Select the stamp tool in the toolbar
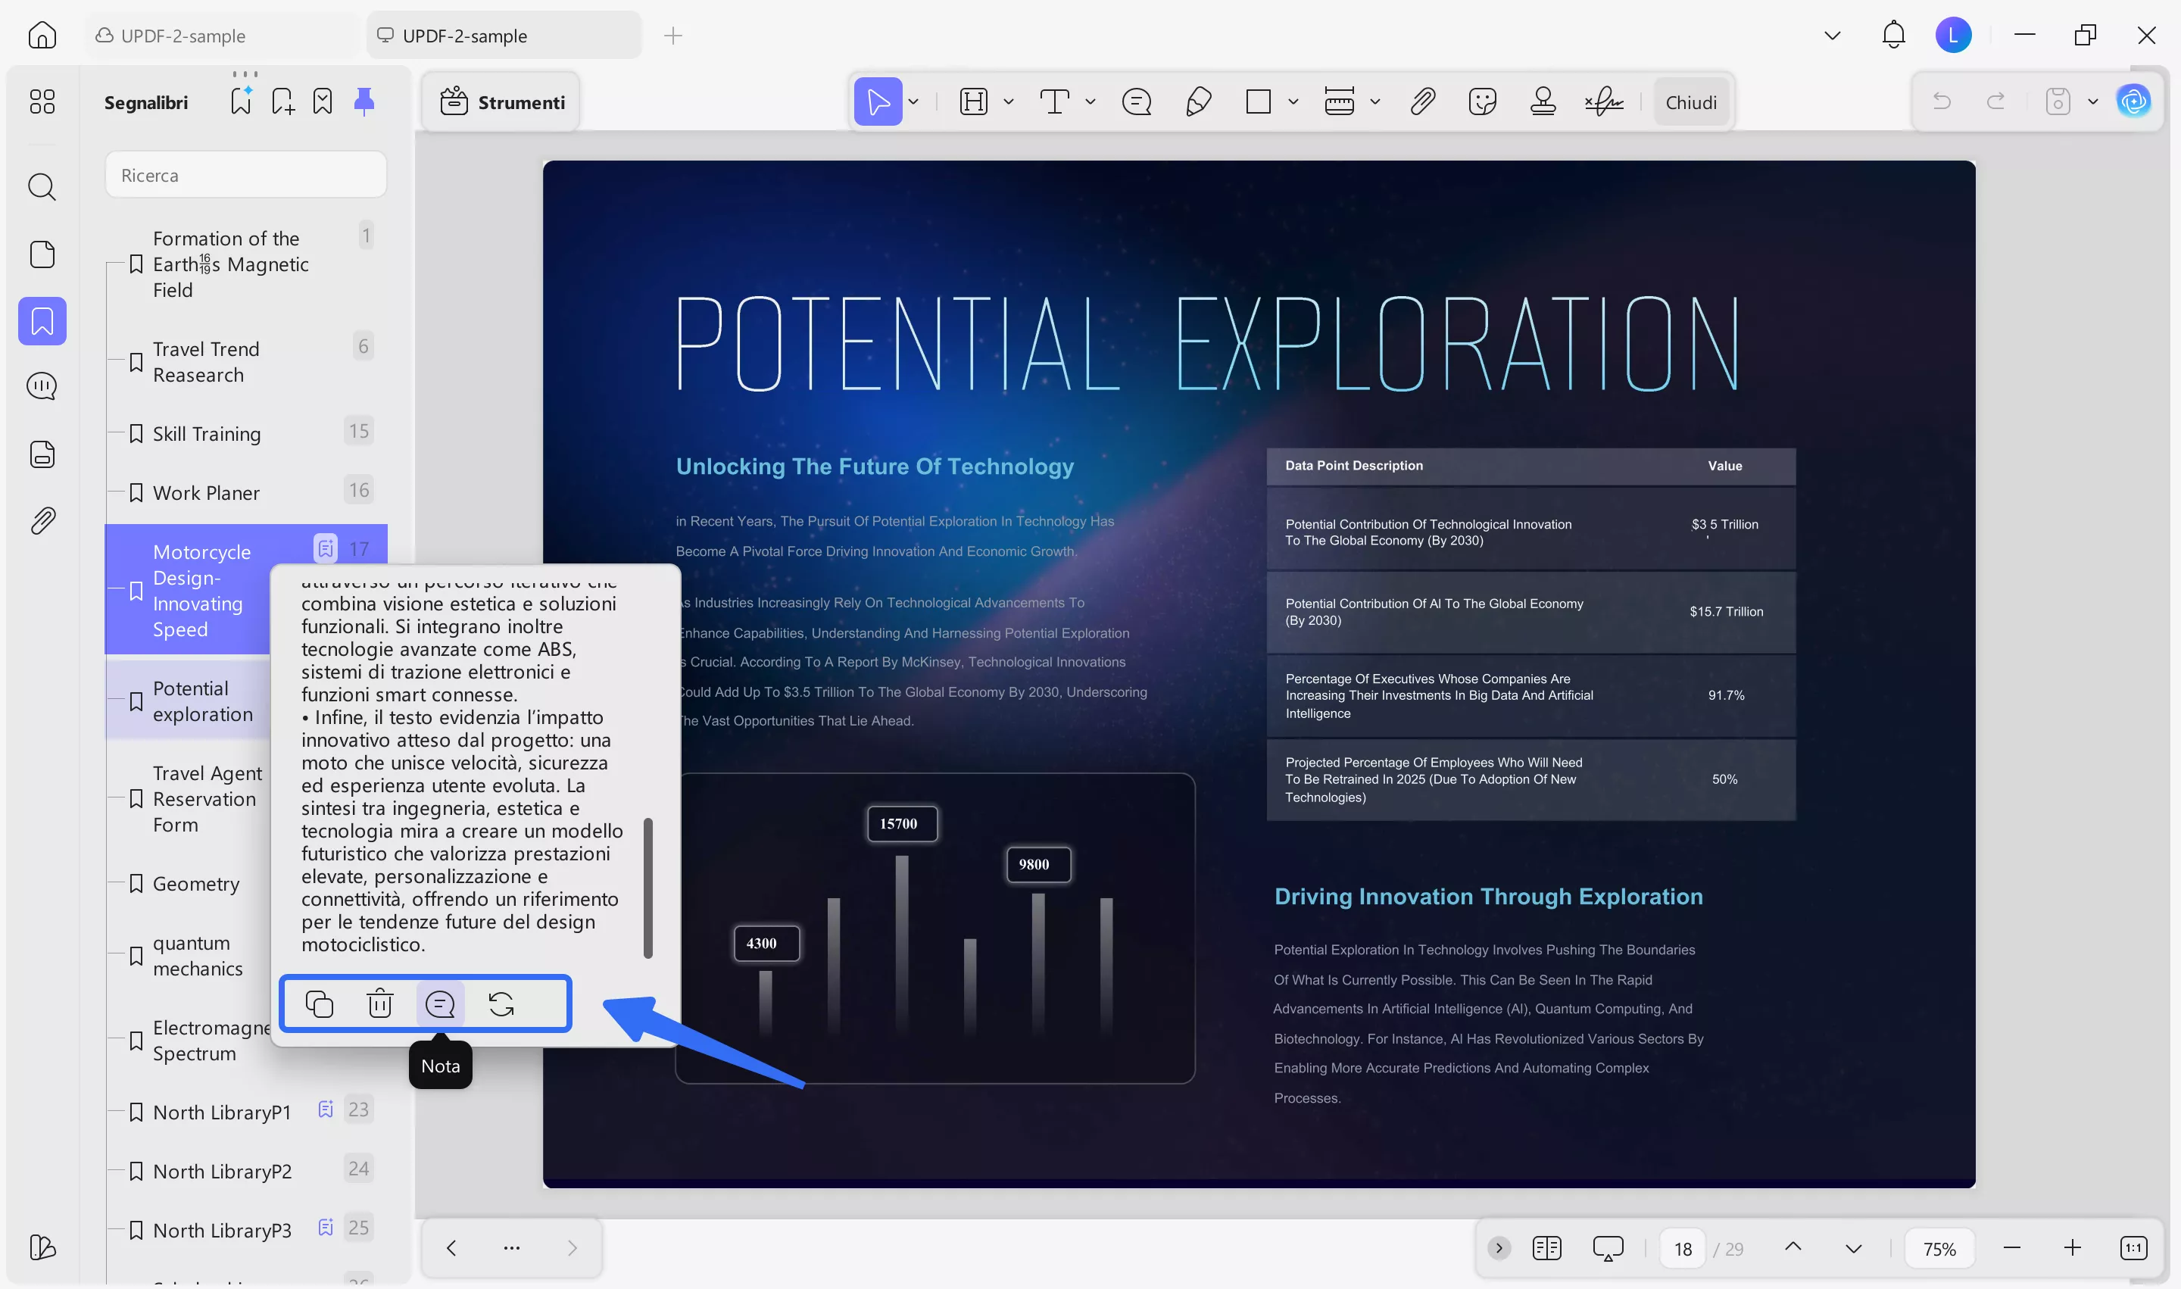This screenshot has height=1289, width=2181. pyautogui.click(x=1543, y=101)
